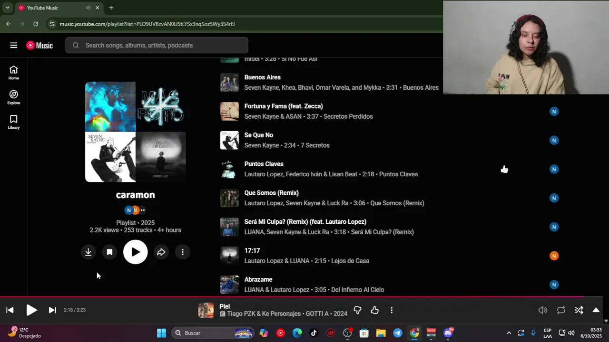Open weather widget showing 12°C
Screen dimensions: 609x342
coord(24,333)
